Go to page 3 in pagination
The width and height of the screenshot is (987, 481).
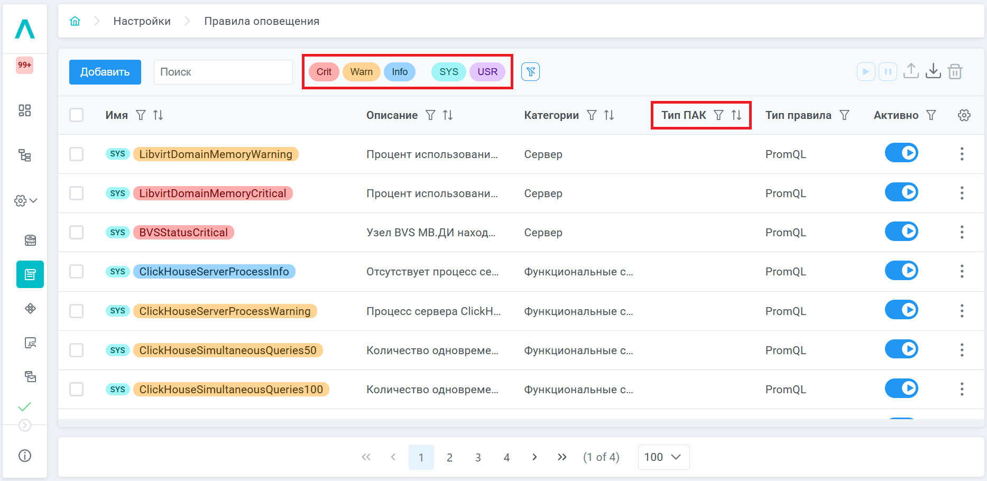(478, 457)
